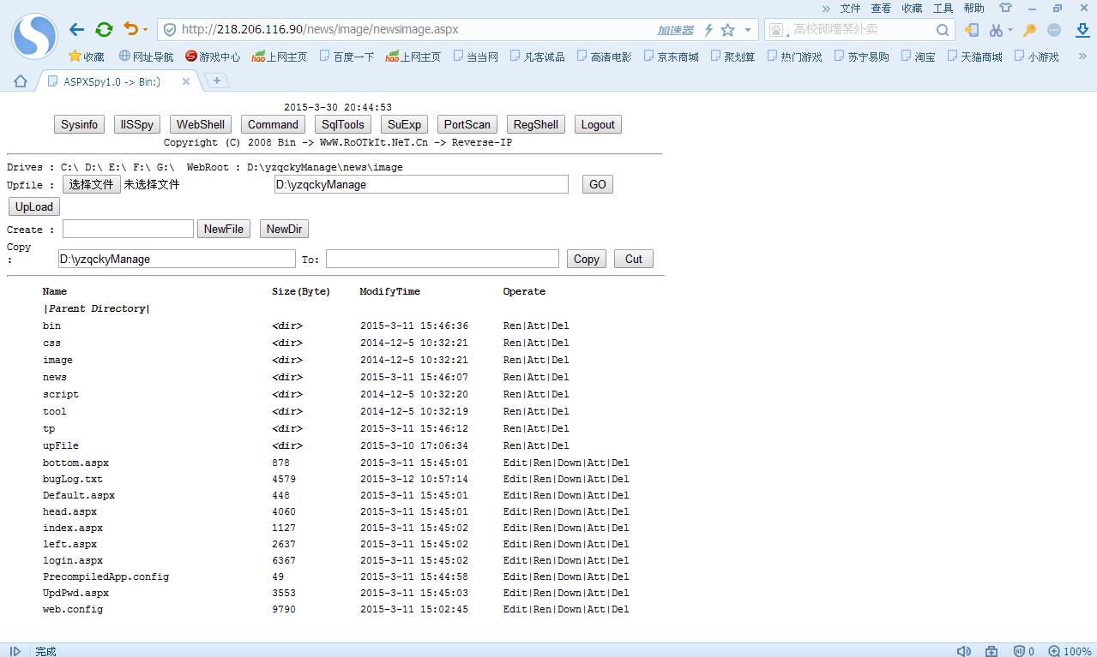
Task: Click the Sysinfo button
Action: (79, 124)
